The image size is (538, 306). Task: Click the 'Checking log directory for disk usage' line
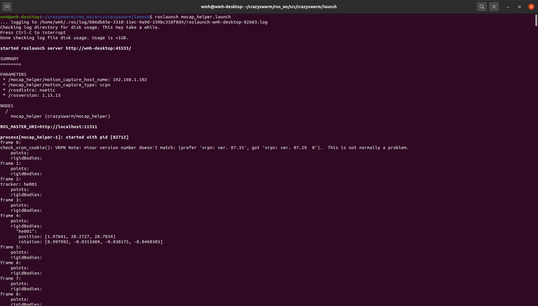80,27
